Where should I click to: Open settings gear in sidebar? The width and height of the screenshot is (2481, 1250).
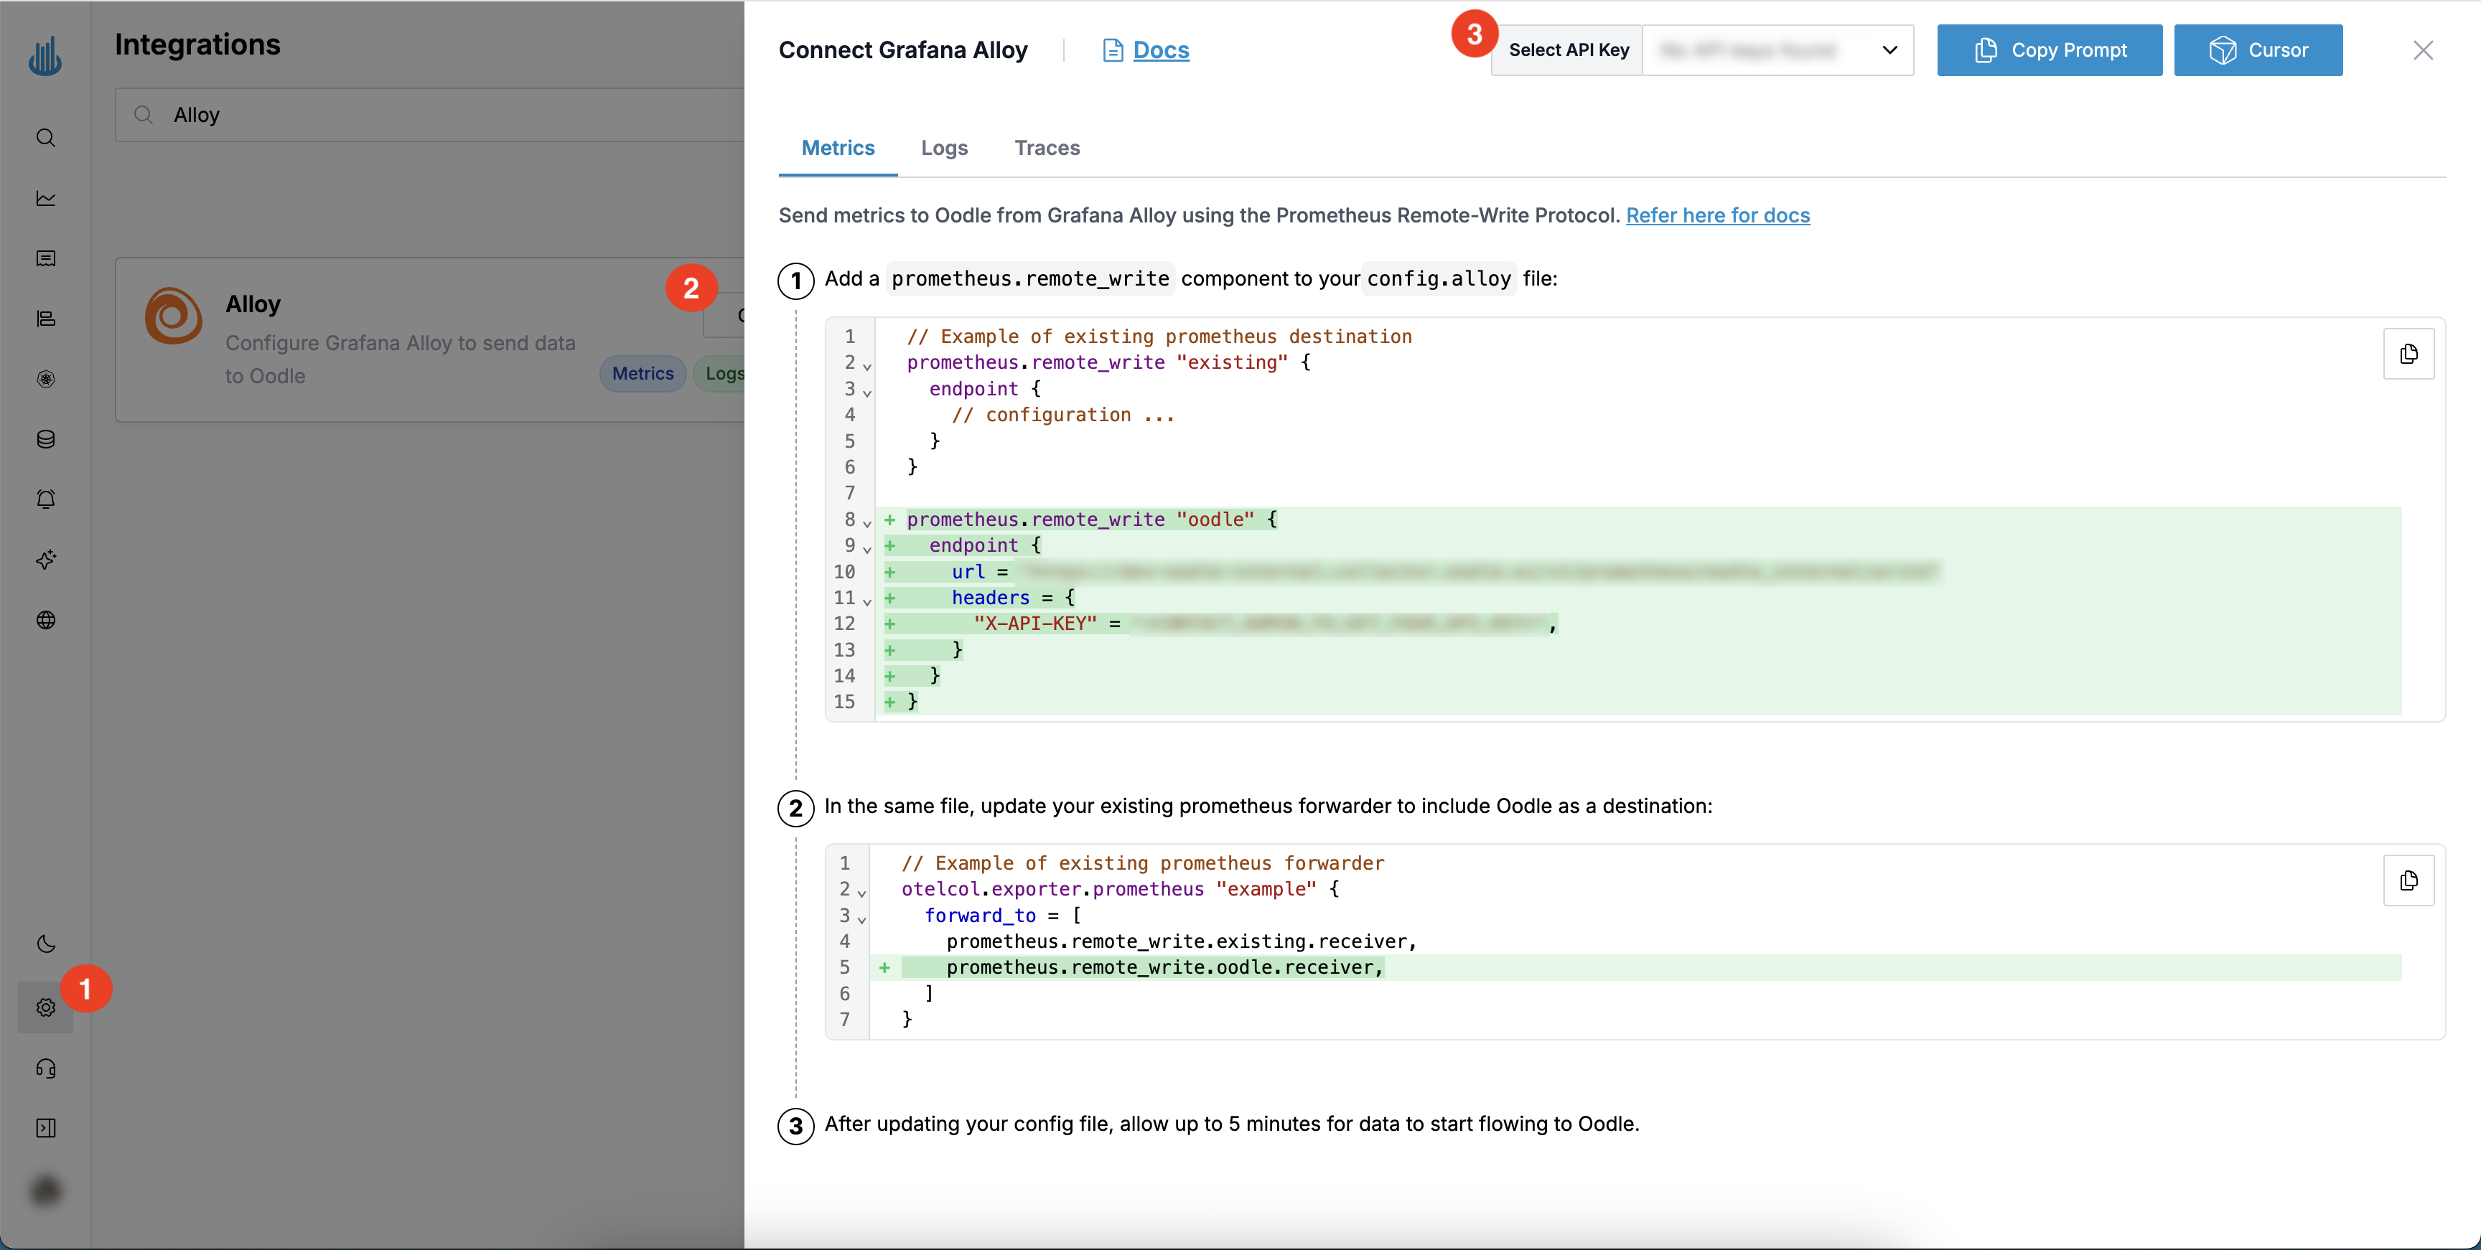45,1007
